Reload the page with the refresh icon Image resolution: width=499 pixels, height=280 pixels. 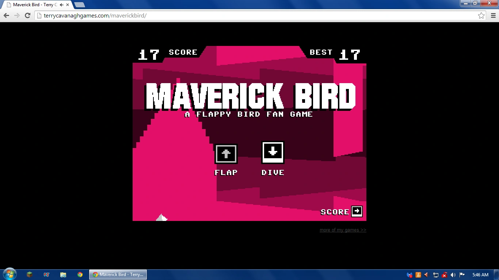click(x=27, y=15)
